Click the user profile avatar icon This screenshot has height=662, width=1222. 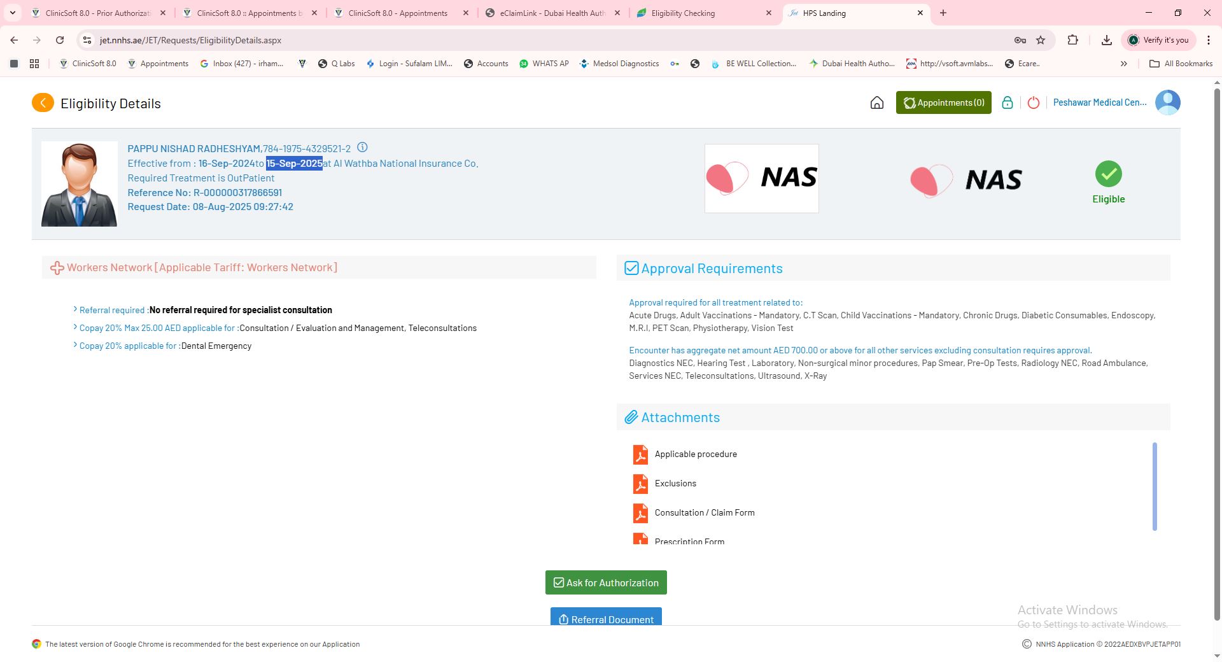click(x=1167, y=102)
